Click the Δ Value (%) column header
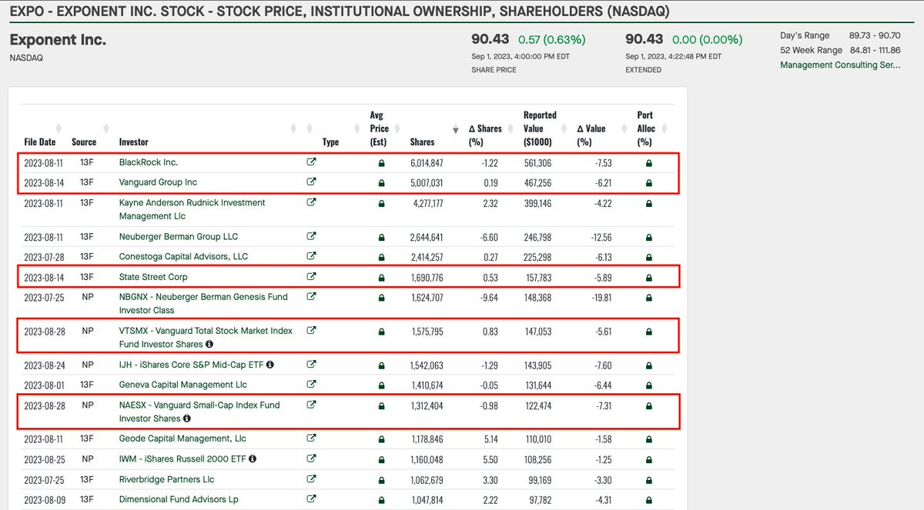 tap(591, 135)
